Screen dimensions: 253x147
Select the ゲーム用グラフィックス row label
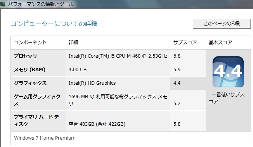(37, 100)
